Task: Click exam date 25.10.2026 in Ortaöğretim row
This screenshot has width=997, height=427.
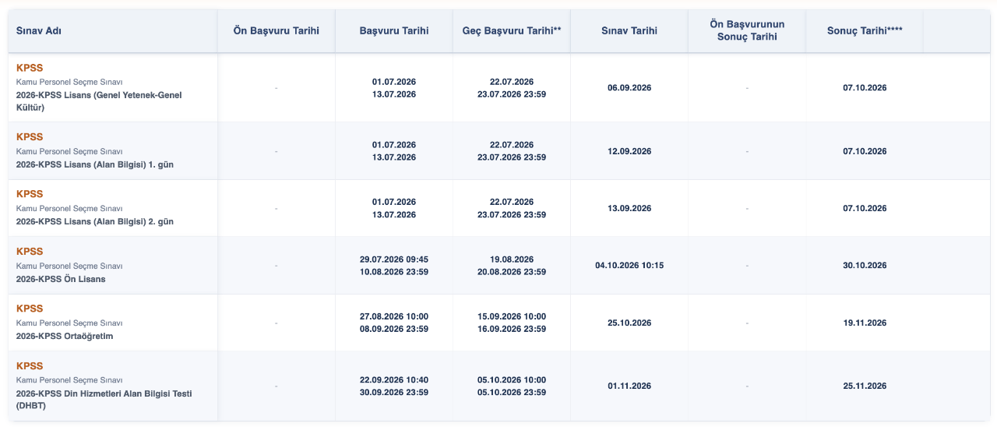Action: 629,323
